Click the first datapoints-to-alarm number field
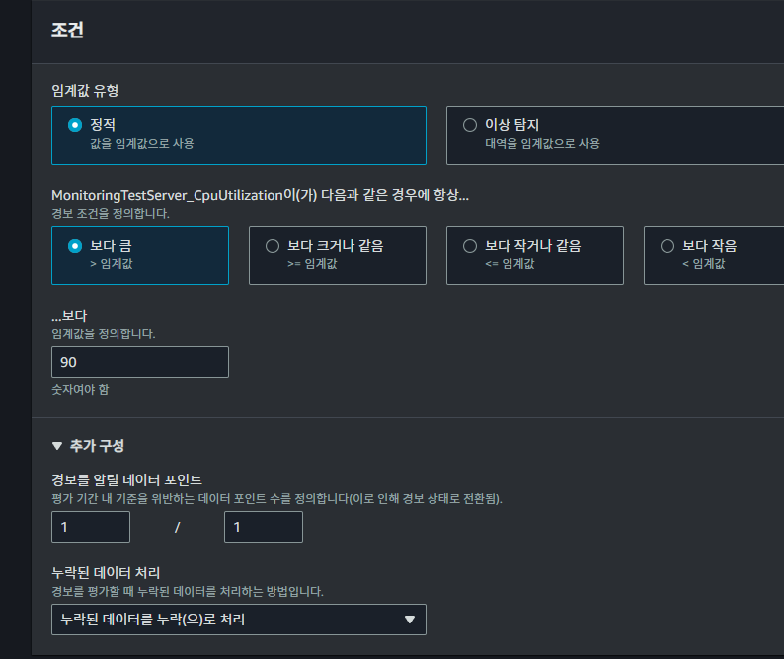The height and width of the screenshot is (659, 784). click(91, 527)
